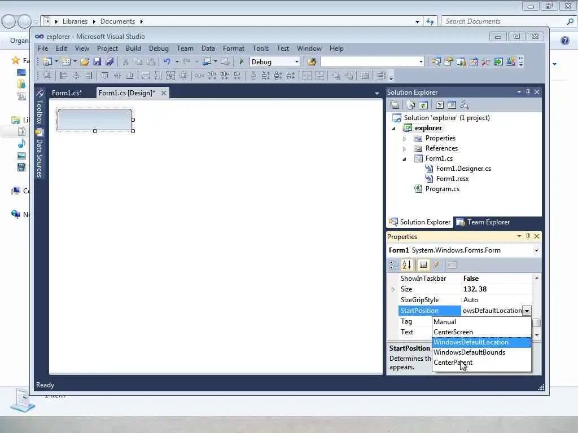Select CenterScreen in the StartPosition list
This screenshot has width=578, height=433.
point(481,332)
